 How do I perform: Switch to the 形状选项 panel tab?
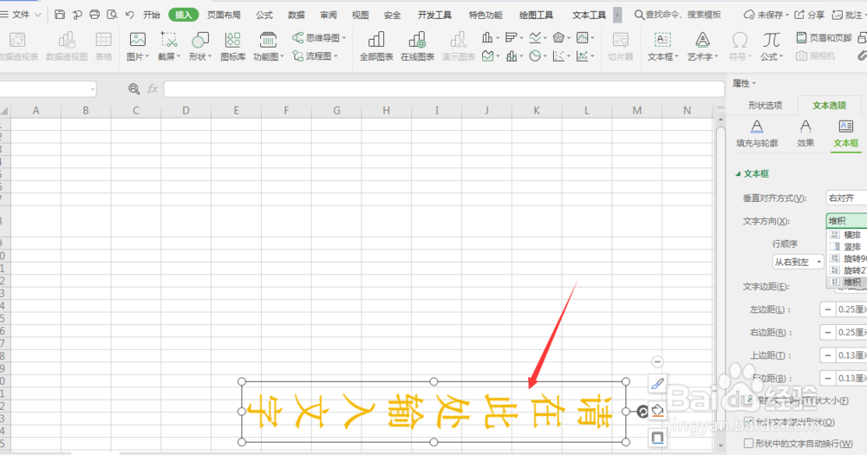765,105
